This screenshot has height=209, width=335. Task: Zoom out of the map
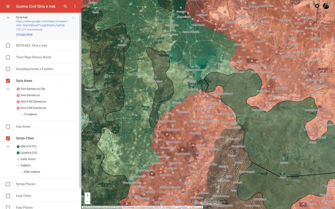(87, 201)
